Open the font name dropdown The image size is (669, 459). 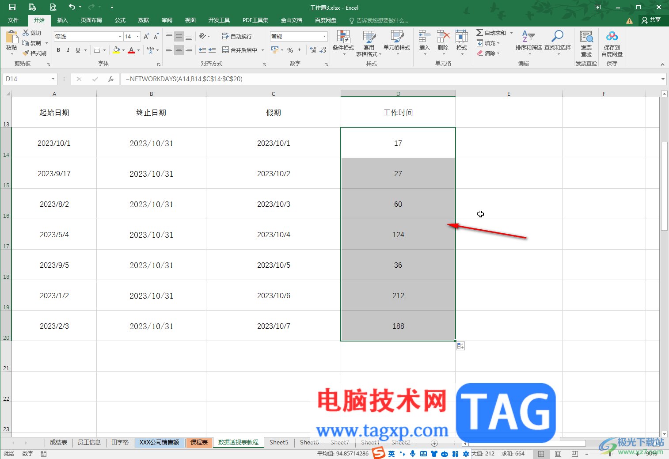click(x=120, y=36)
